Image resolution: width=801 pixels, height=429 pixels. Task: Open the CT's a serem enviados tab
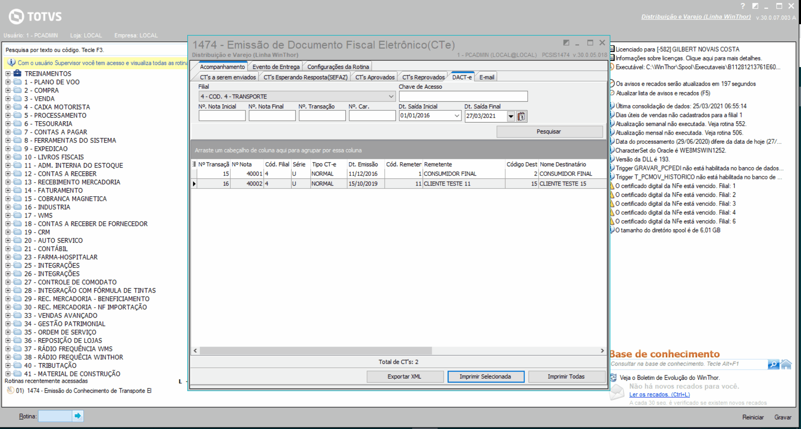coord(228,77)
